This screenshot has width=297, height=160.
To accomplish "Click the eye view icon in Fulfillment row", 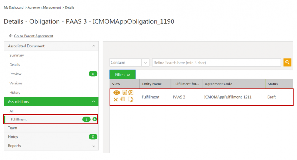I will (117, 93).
